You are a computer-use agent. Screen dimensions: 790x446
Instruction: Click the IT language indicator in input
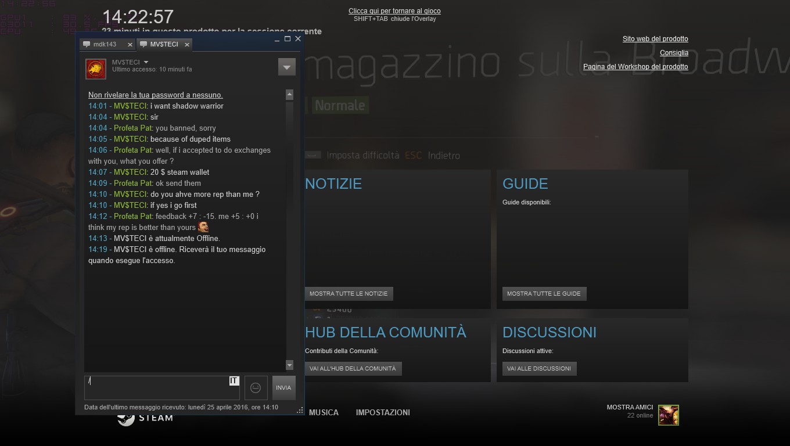click(234, 381)
